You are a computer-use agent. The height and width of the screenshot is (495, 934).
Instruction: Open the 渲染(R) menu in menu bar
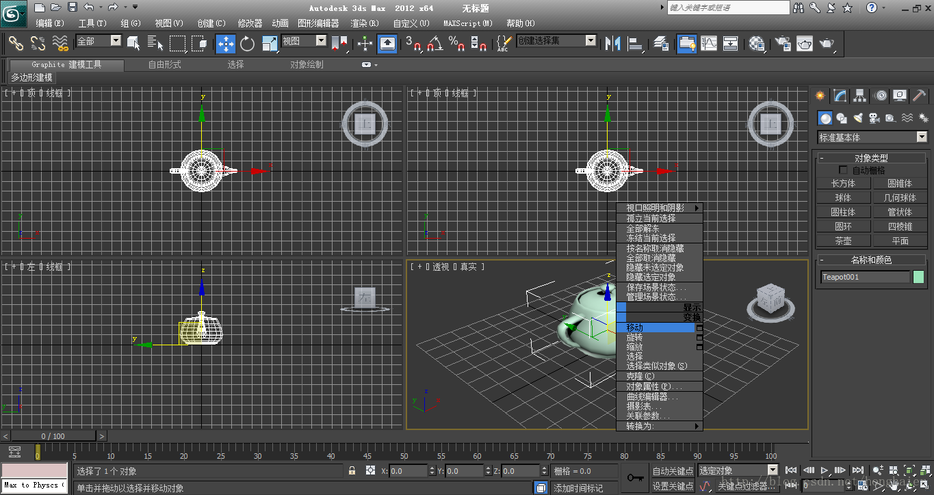coord(365,23)
